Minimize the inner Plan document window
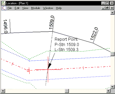Screen dimensions: 115x94 [x=103, y=8]
